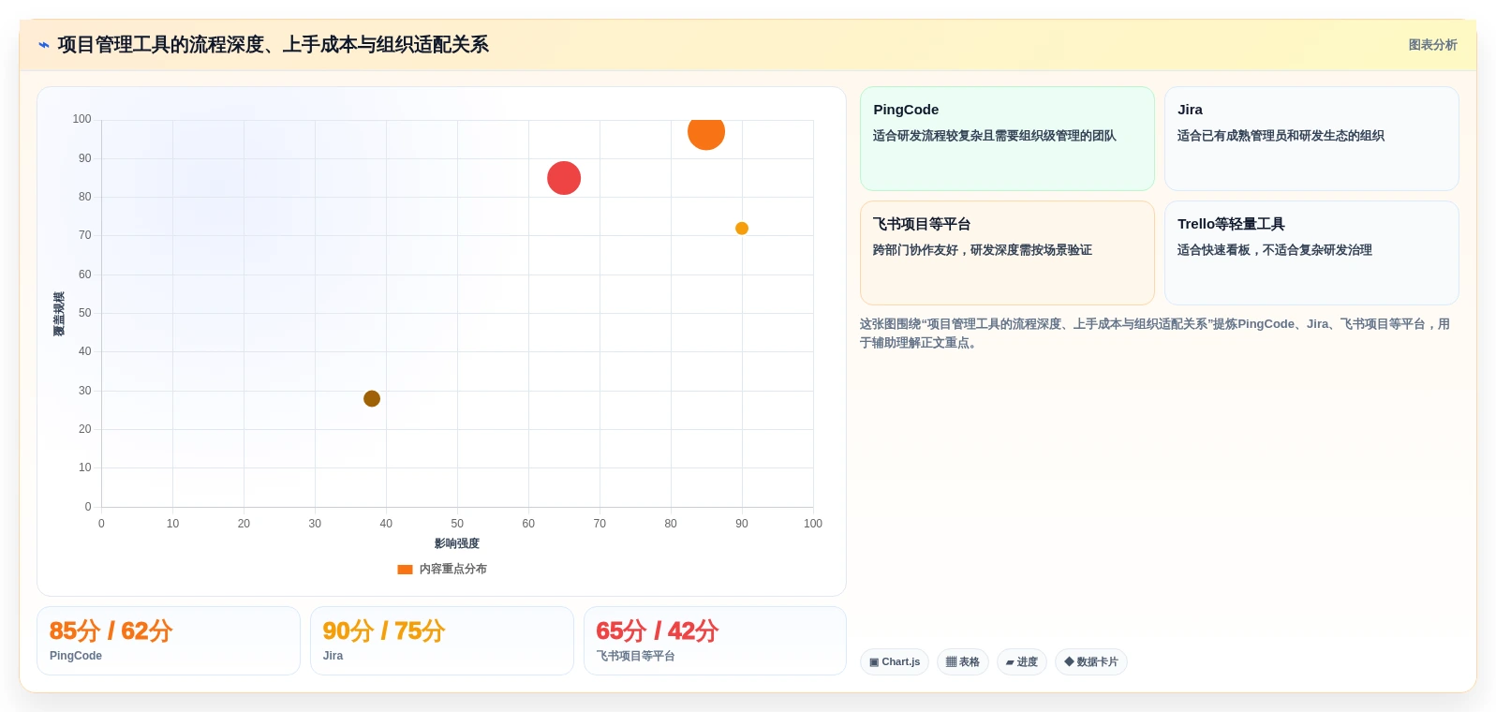
Task: Click the page title 项目管理工具的流程深度
Action: click(274, 45)
